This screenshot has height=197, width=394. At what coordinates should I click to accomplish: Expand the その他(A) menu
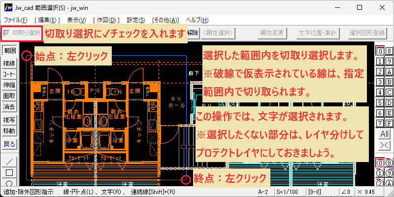165,20
